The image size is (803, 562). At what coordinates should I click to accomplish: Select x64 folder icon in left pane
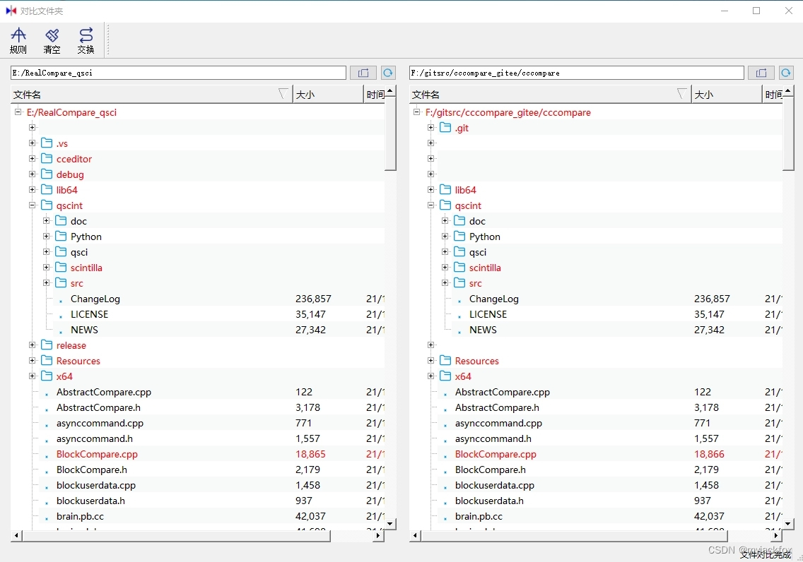(47, 376)
